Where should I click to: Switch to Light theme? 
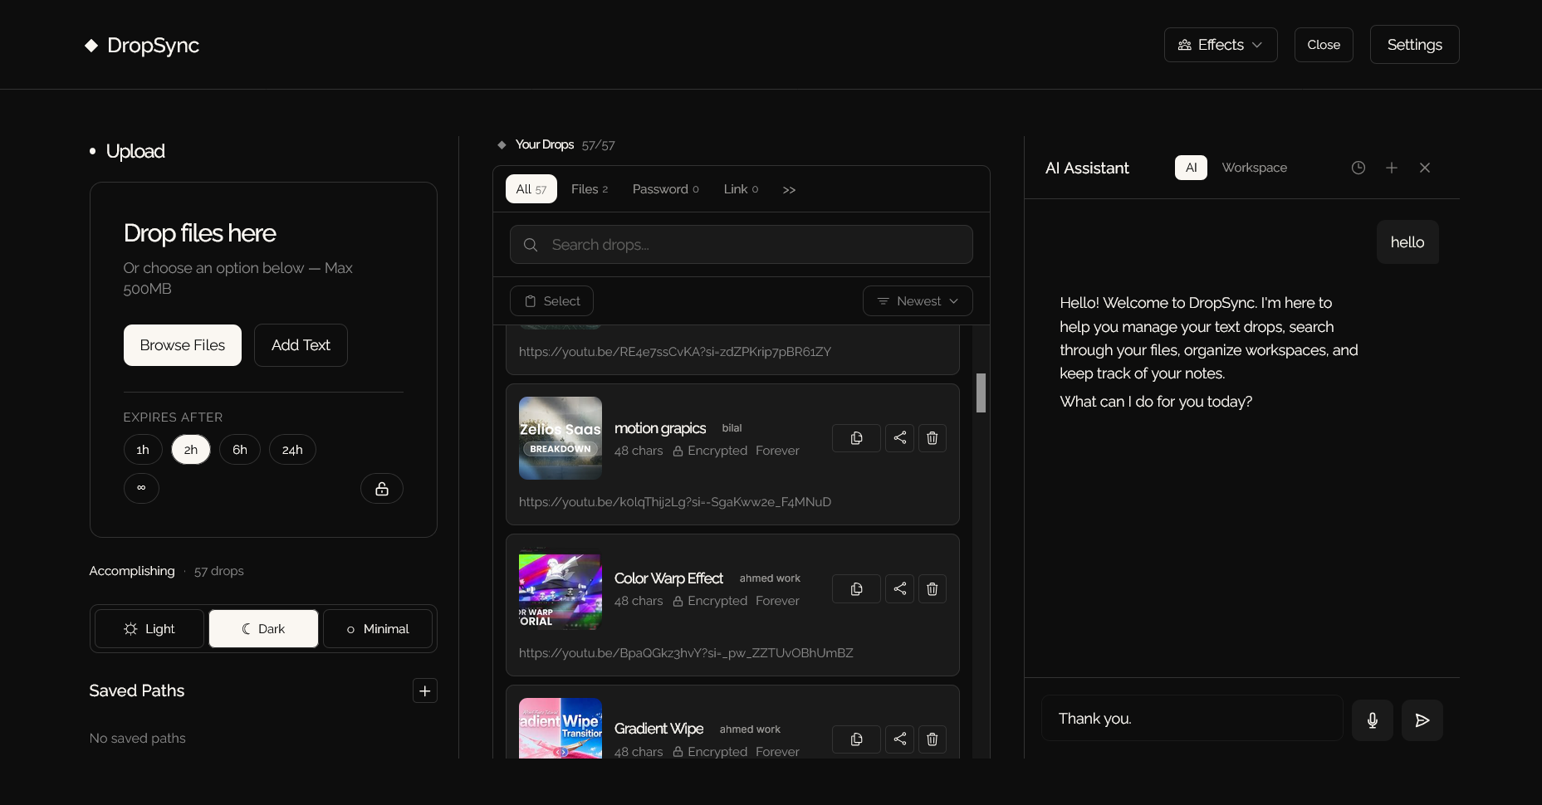(149, 629)
